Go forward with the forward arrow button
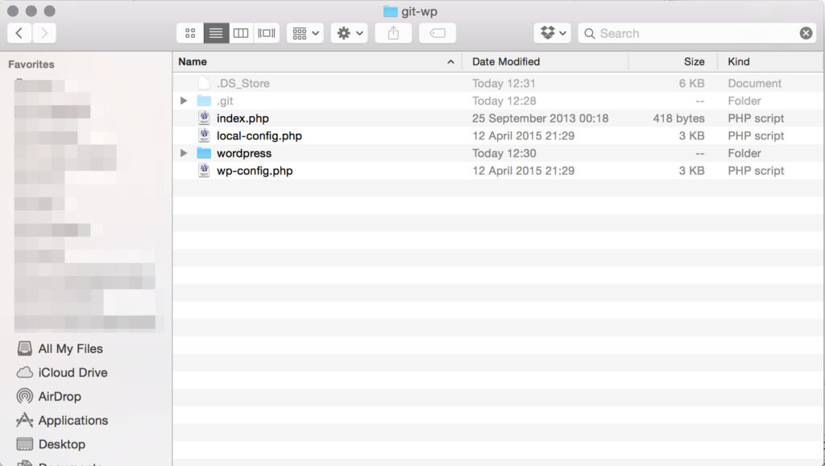Image resolution: width=825 pixels, height=466 pixels. pos(44,33)
